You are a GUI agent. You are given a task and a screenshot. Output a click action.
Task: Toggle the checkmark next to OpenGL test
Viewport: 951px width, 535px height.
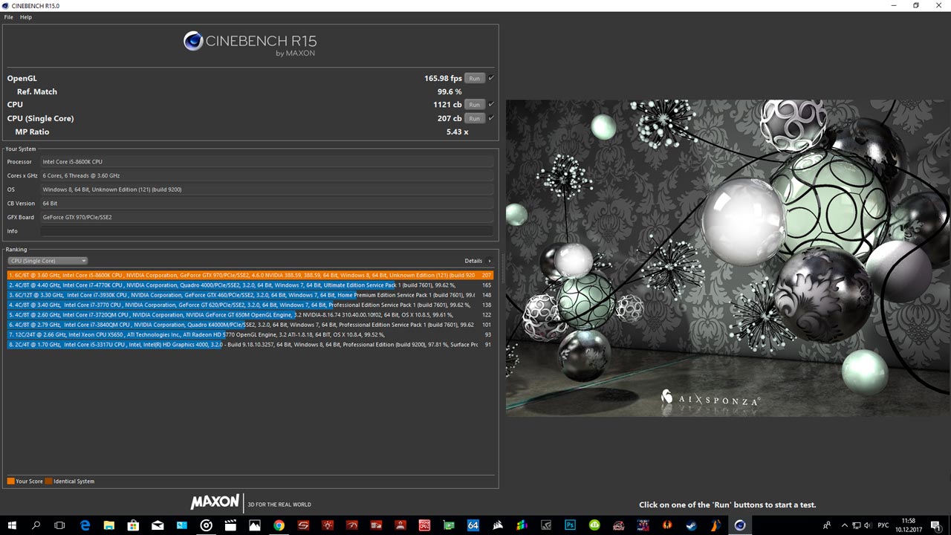pos(491,78)
